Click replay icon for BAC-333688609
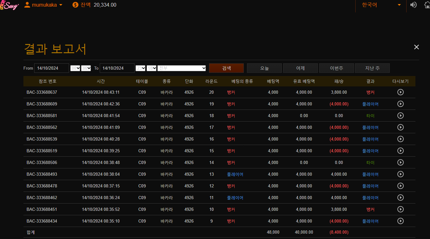Viewport: 430px width, 239px height. (x=400, y=104)
